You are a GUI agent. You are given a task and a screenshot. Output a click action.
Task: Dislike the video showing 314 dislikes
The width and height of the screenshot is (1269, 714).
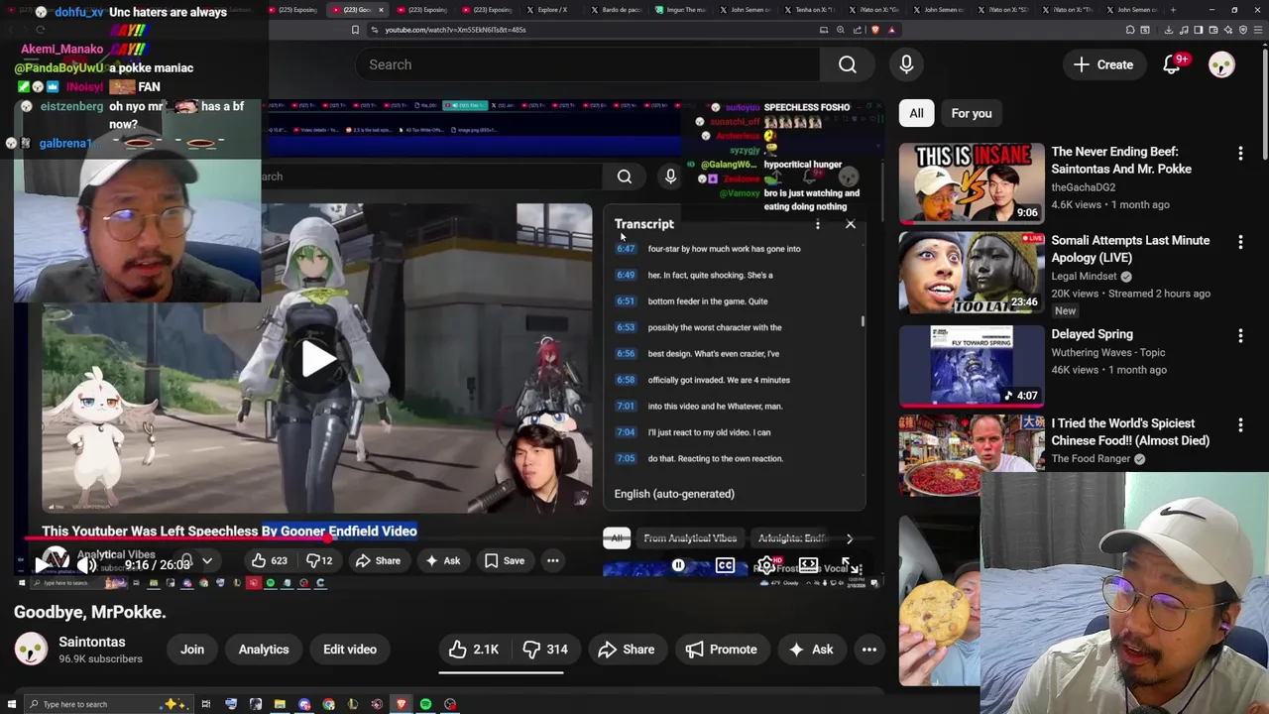[x=544, y=650]
